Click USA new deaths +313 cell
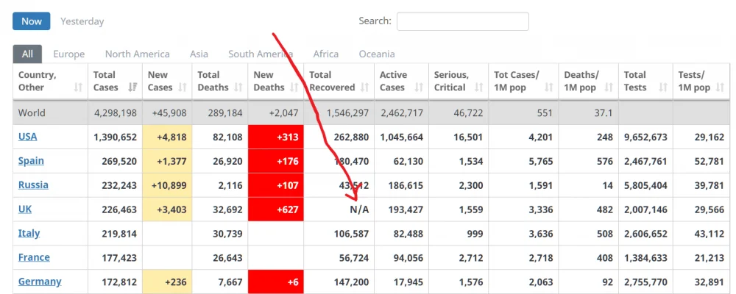 pos(275,137)
